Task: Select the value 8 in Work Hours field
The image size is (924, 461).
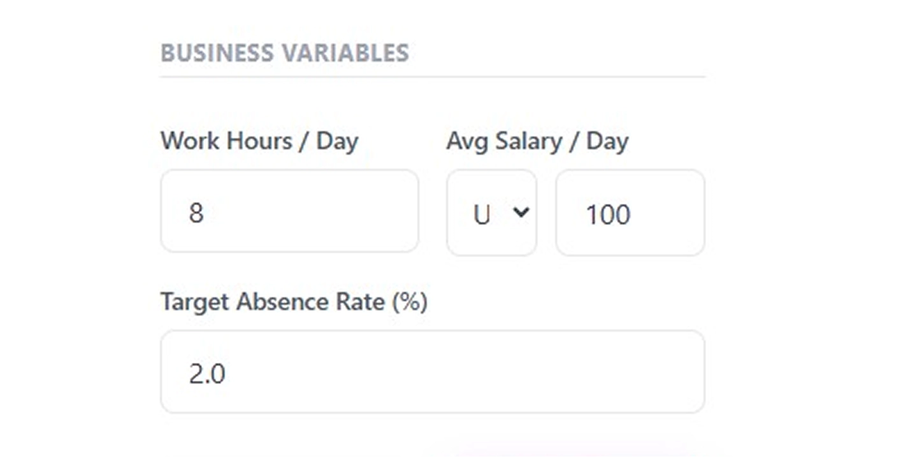Action: 198,212
